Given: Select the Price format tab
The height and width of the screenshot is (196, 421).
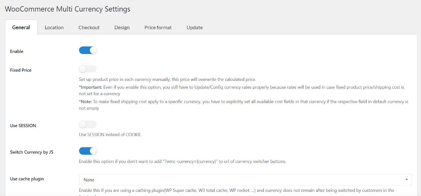Looking at the screenshot, I should tap(158, 27).
